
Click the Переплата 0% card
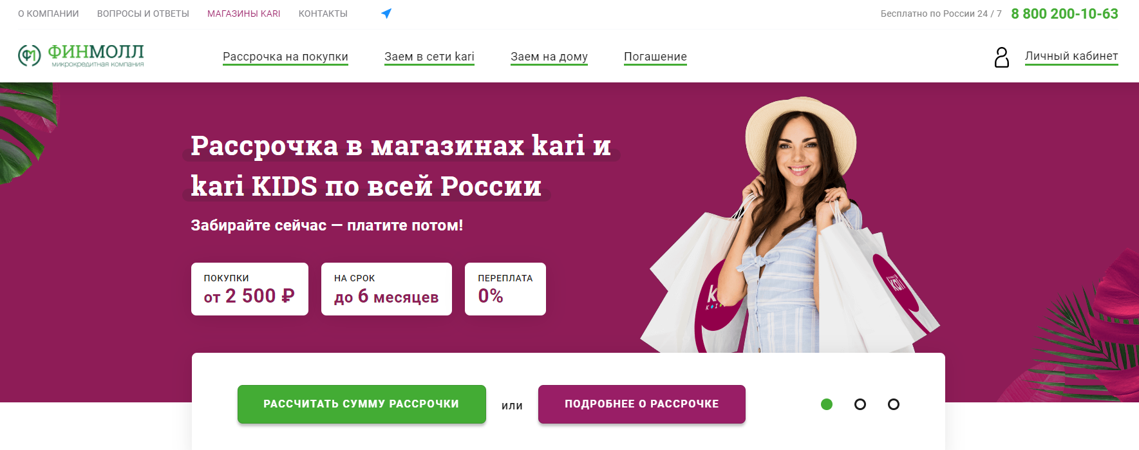505,289
